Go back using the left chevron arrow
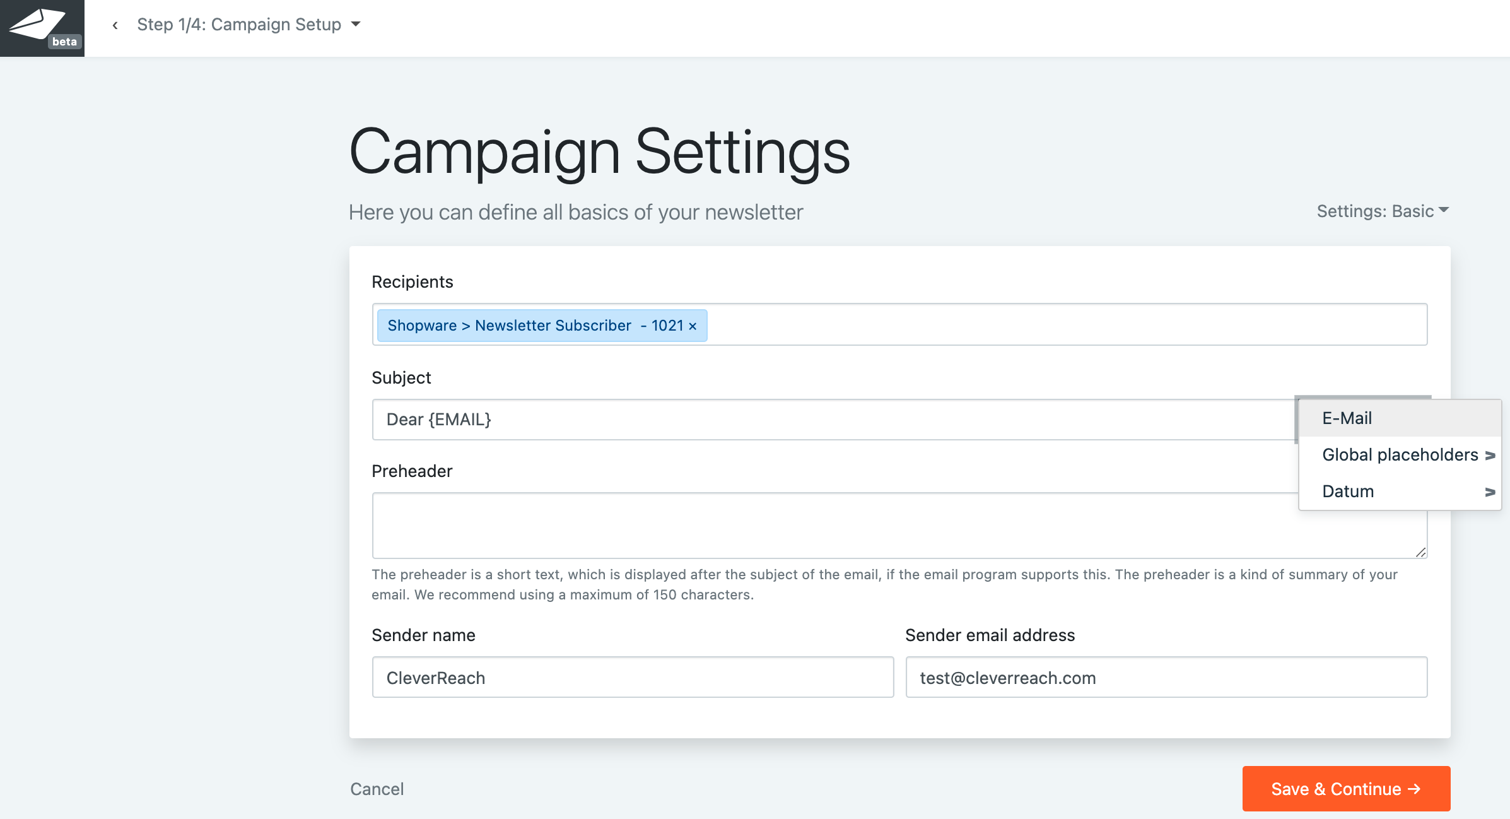Viewport: 1510px width, 819px height. [x=115, y=25]
